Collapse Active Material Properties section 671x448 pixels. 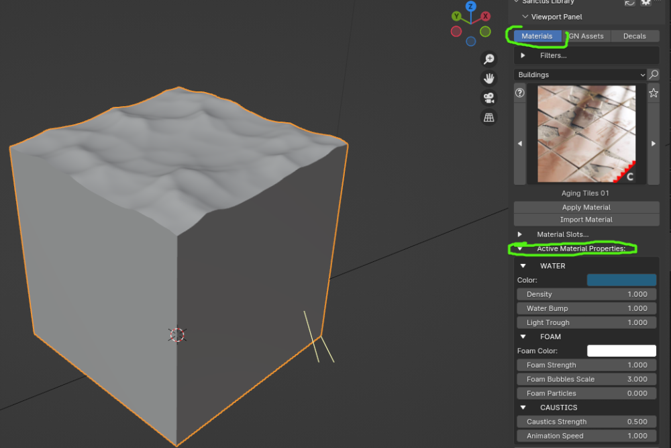520,249
